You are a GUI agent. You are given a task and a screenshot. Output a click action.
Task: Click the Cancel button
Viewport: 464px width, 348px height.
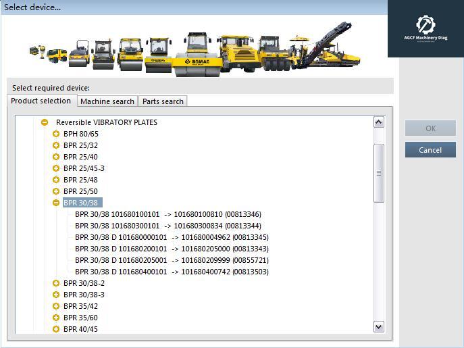tap(430, 150)
